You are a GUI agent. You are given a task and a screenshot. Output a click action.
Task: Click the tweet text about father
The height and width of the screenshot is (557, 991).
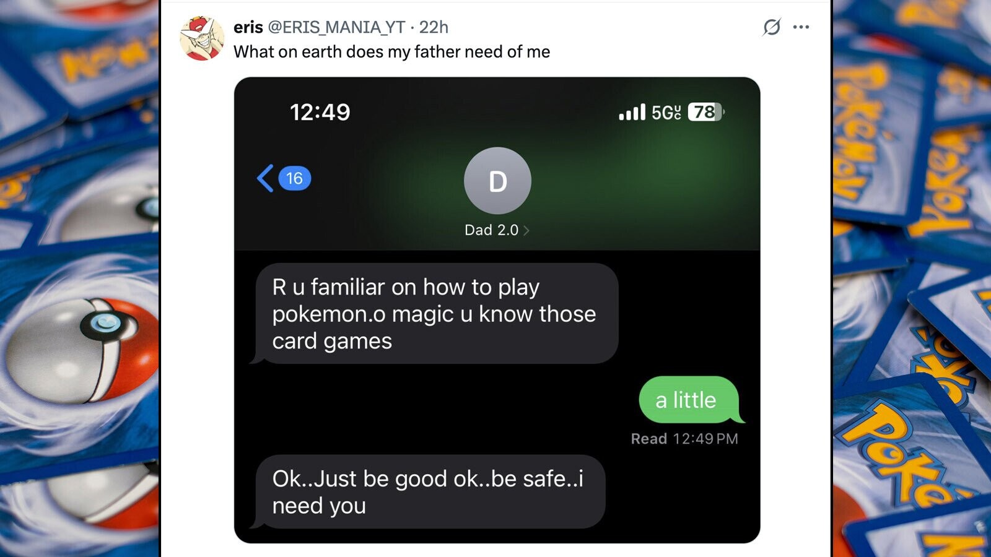(x=391, y=52)
